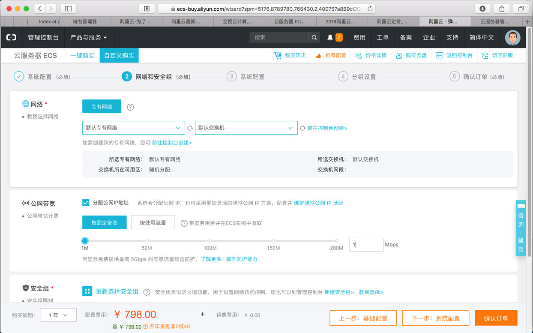
Task: Uncheck 分配公网IP地址 checkbox
Action: coord(86,203)
